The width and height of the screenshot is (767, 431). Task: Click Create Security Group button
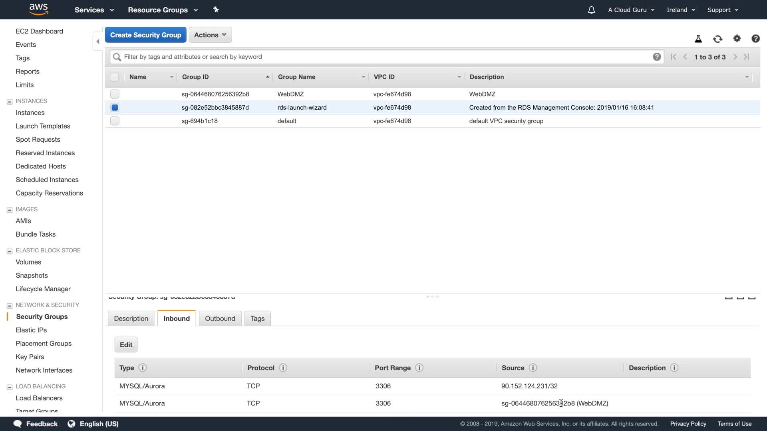(145, 35)
